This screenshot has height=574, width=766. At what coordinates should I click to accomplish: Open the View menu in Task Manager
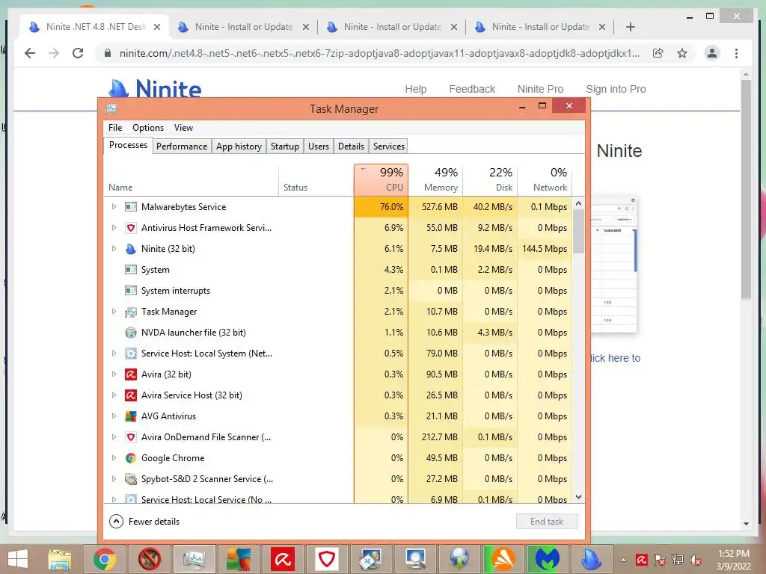184,128
